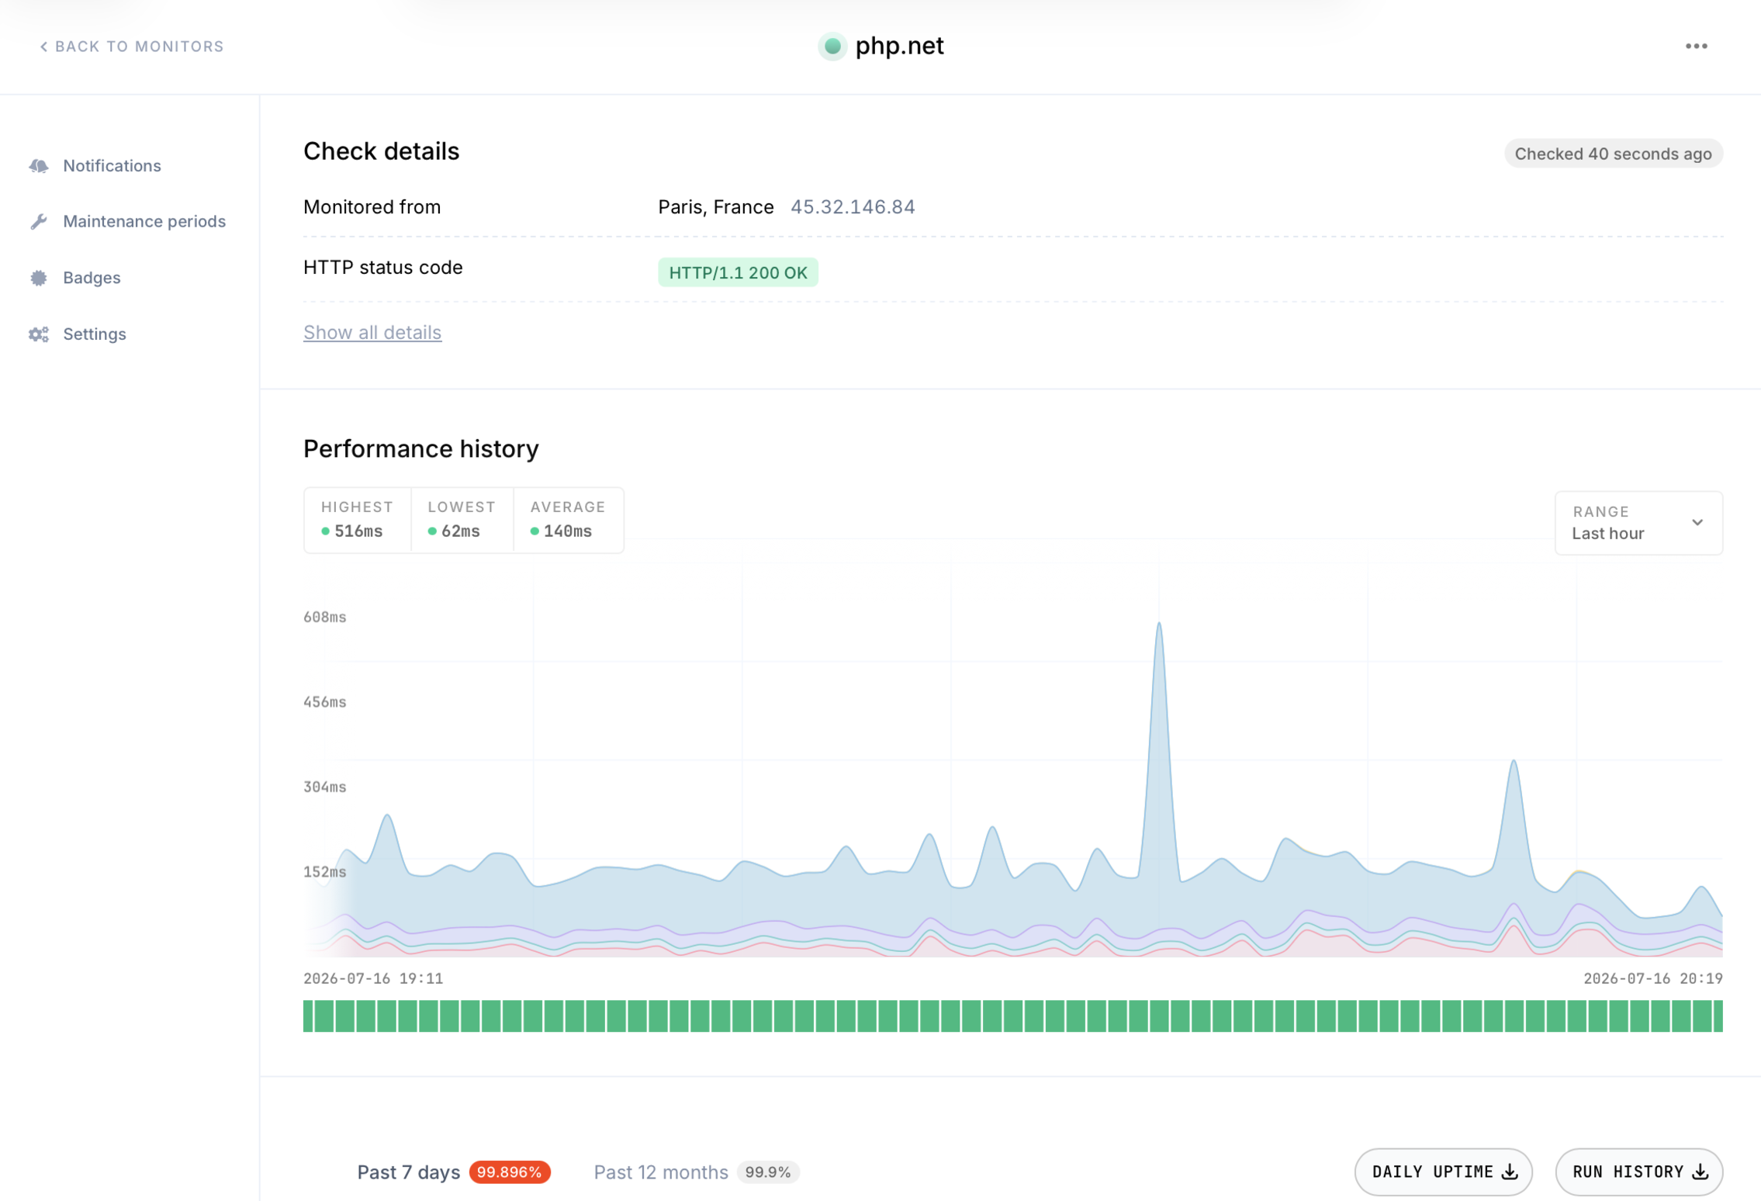1761x1201 pixels.
Task: Click the Run History download arrow icon
Action: 1700,1172
